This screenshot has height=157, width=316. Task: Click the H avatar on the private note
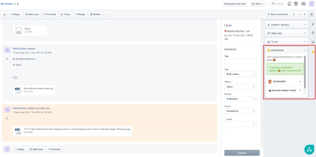tap(7, 110)
